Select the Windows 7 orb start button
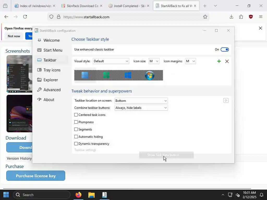 pos(149,75)
